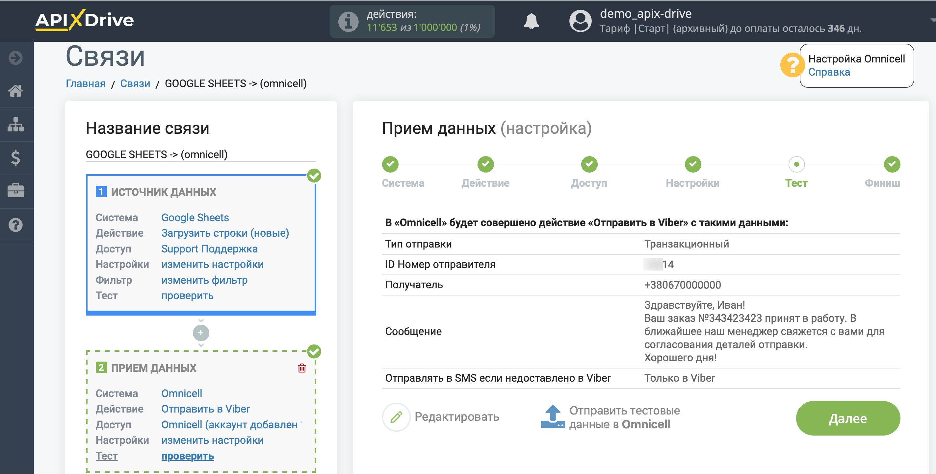The image size is (936, 474).
Task: Click source изменить настройки link
Action: (212, 265)
